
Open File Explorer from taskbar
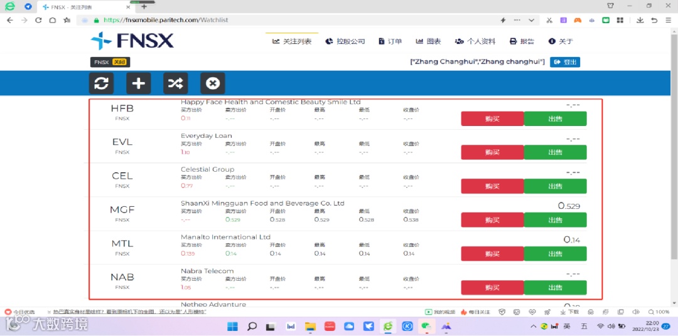(x=309, y=327)
